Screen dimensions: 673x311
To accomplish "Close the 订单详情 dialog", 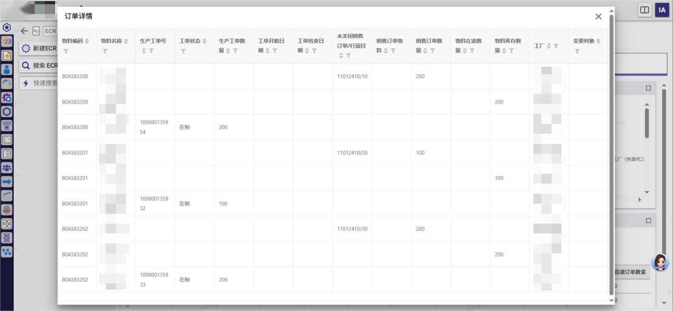I will (598, 17).
